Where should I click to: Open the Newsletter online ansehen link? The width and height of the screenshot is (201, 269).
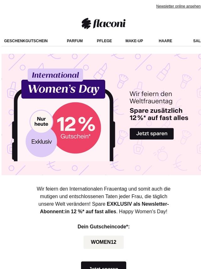click(x=178, y=6)
